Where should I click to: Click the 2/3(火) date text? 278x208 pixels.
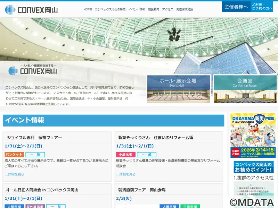124,198
